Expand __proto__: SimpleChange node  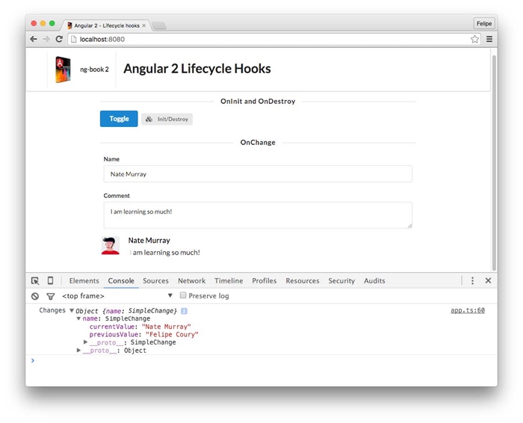coord(86,342)
